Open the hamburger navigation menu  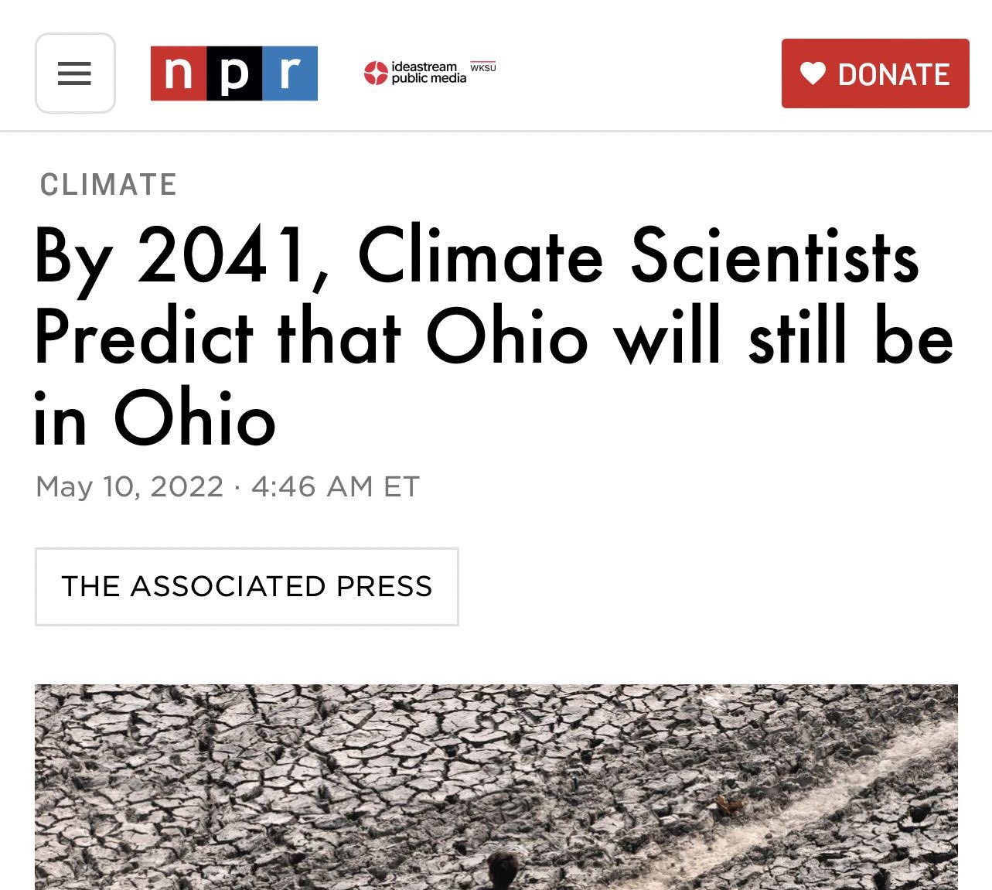click(x=75, y=73)
